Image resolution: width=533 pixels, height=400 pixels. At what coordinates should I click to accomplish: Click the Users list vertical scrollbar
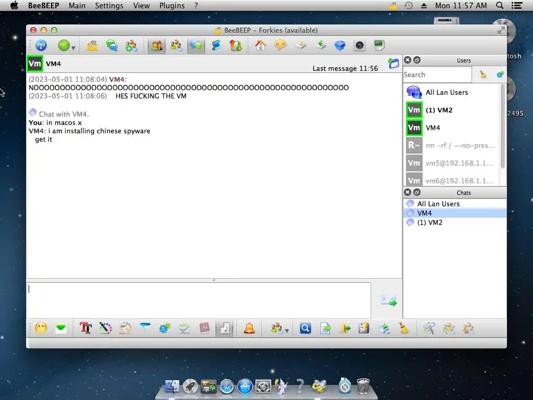coord(503,126)
